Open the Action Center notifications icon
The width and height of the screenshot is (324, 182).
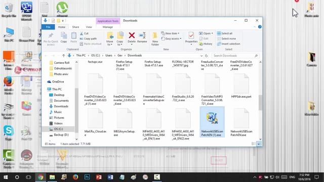316,177
